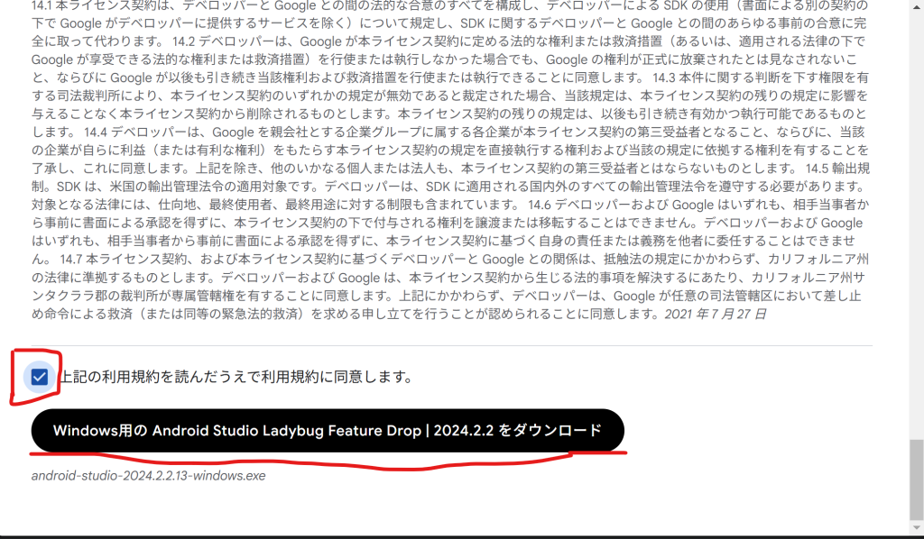This screenshot has width=924, height=539.
Task: Download Android Studio Ladybug for Windows
Action: pyautogui.click(x=327, y=431)
